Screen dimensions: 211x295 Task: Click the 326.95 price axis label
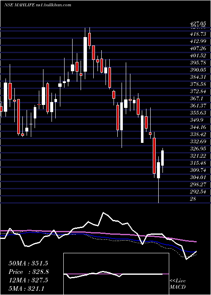(198, 149)
